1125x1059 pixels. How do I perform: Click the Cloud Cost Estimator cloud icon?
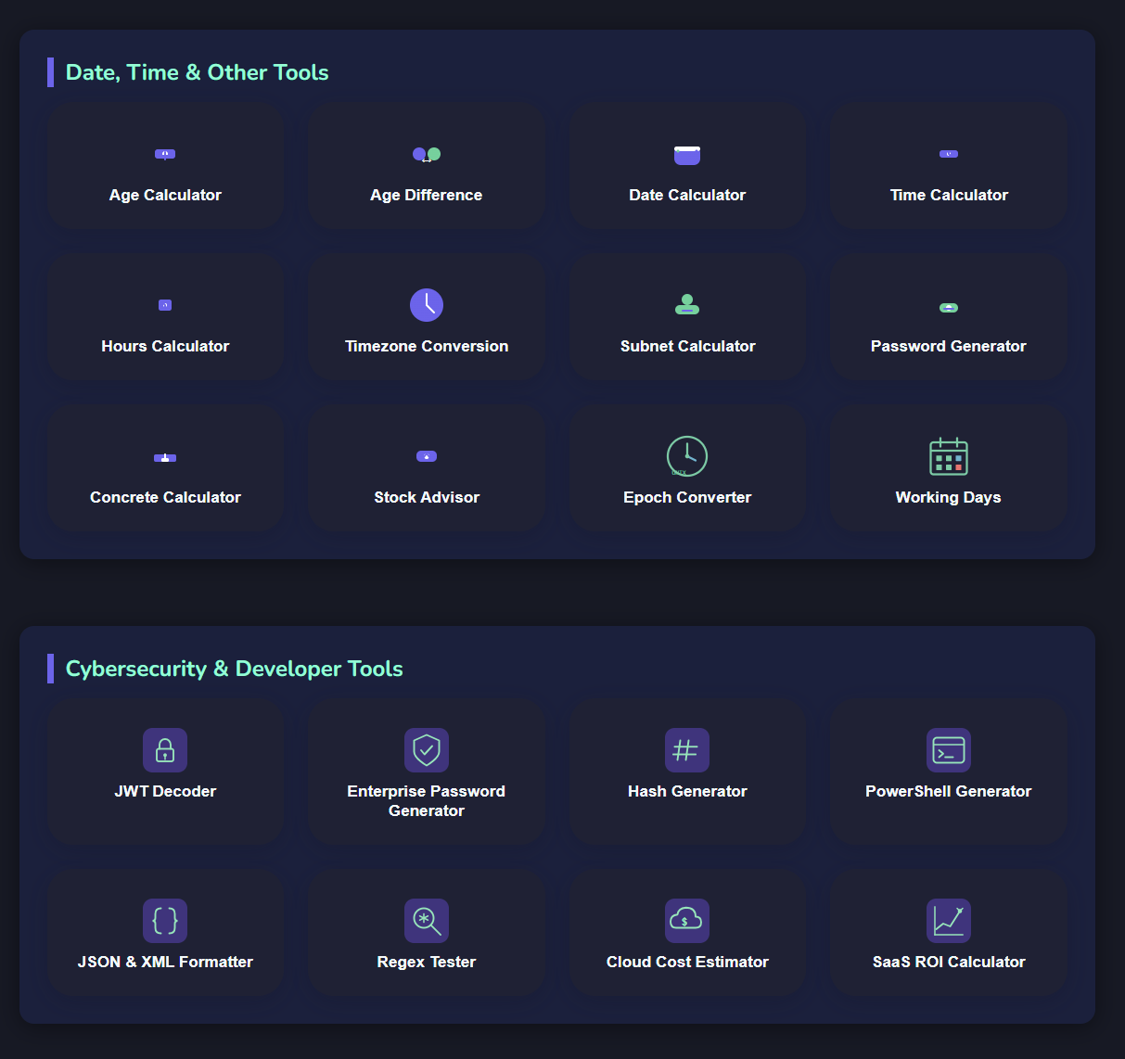click(686, 920)
